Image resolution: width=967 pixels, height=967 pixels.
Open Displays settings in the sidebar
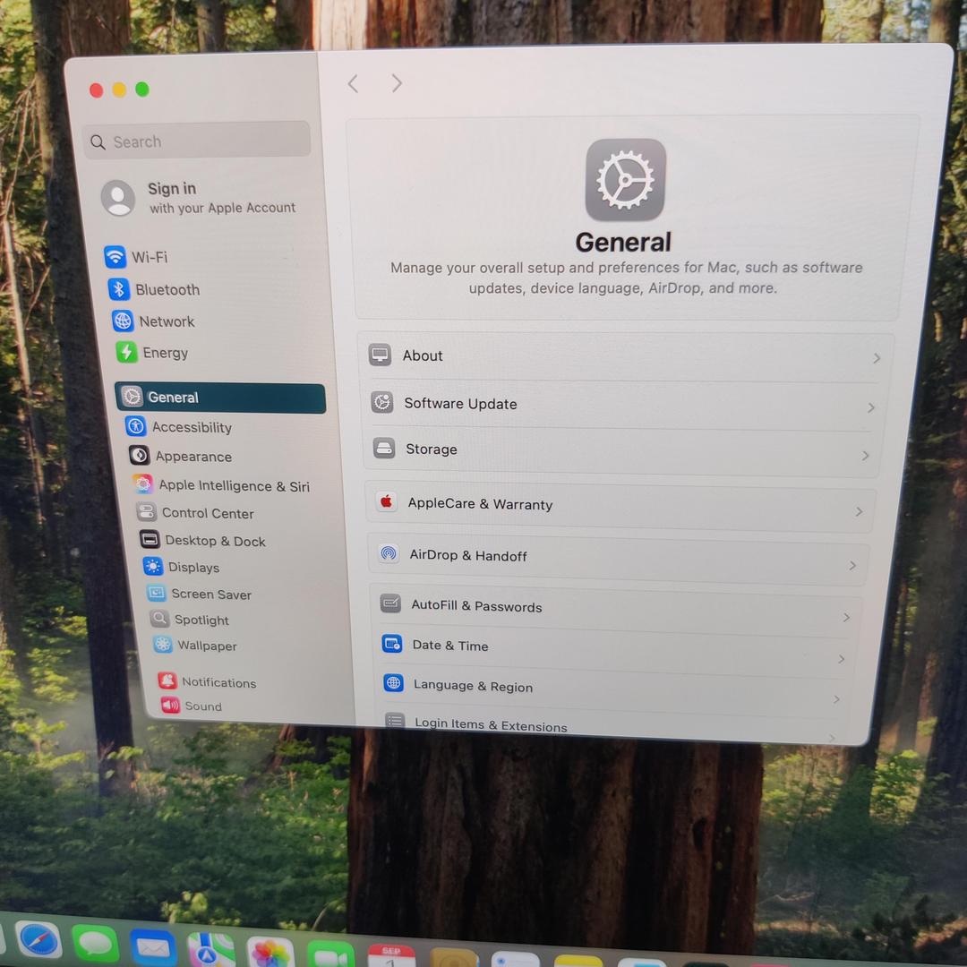181,567
